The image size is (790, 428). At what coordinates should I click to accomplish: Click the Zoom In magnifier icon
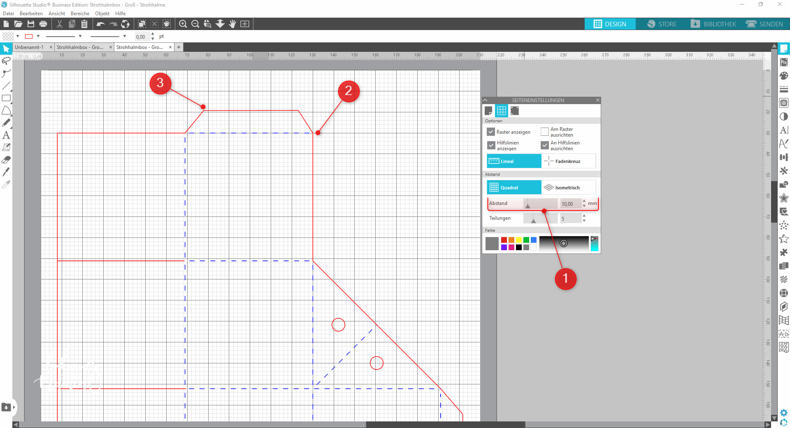(x=183, y=24)
